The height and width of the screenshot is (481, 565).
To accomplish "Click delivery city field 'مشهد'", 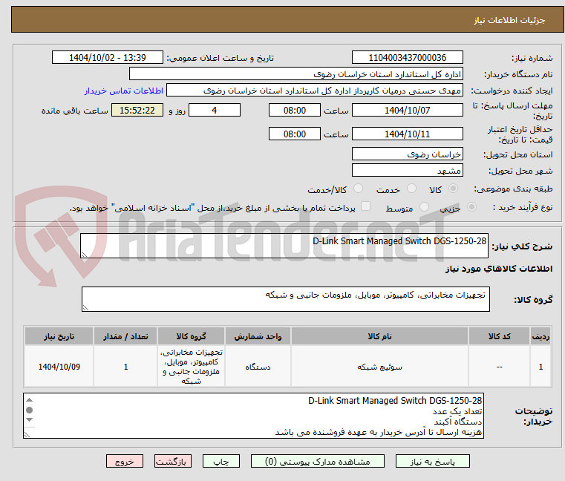I will [407, 171].
